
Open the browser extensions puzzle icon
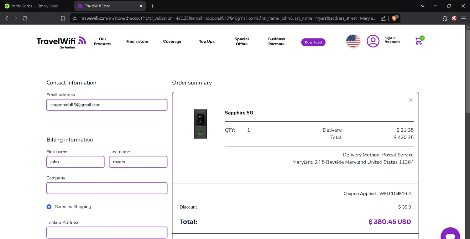(445, 18)
